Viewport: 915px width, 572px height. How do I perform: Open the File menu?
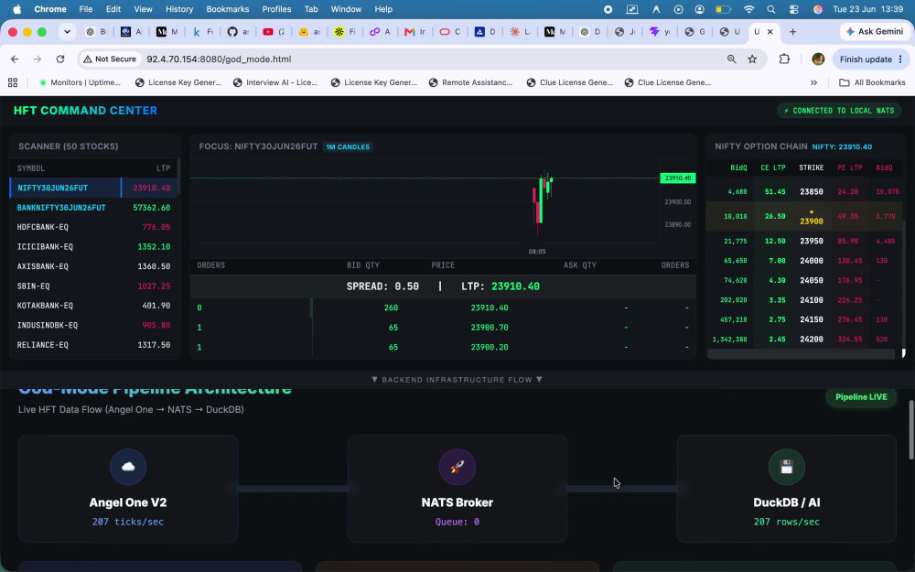coord(86,9)
